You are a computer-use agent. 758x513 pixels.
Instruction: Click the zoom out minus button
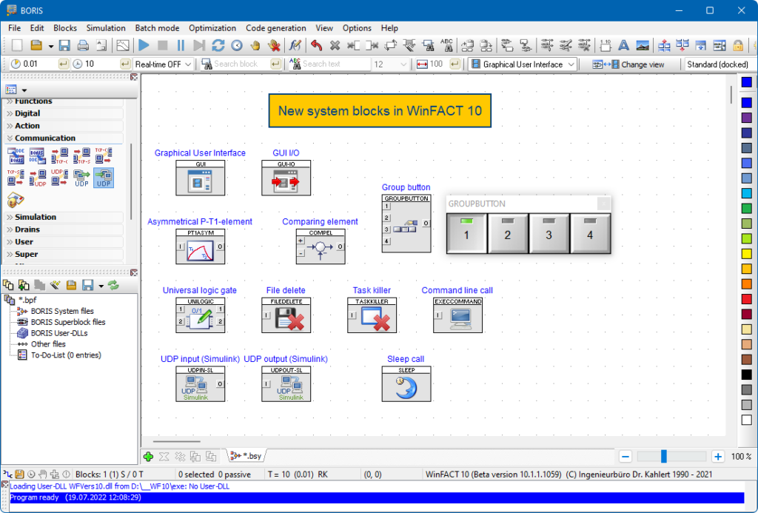pos(625,457)
